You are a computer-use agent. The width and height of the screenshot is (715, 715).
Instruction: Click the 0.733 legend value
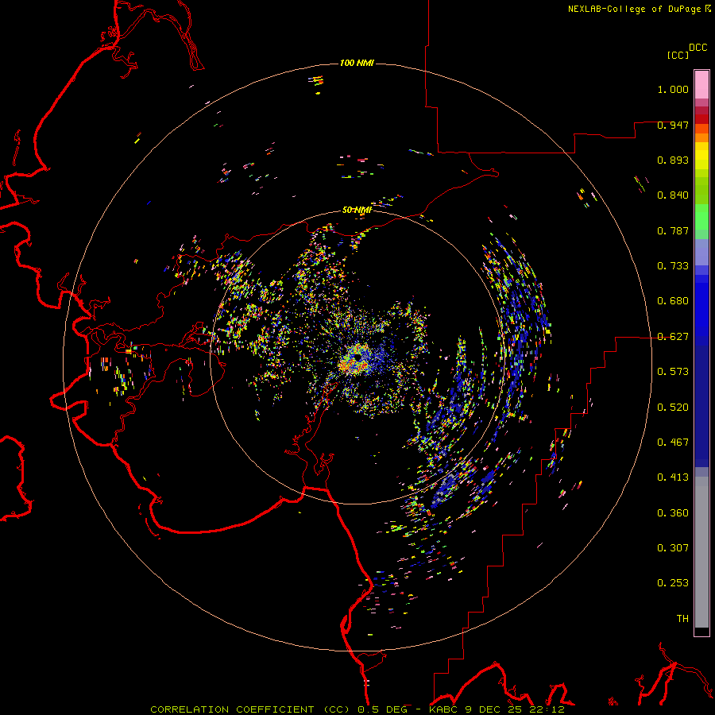673,266
